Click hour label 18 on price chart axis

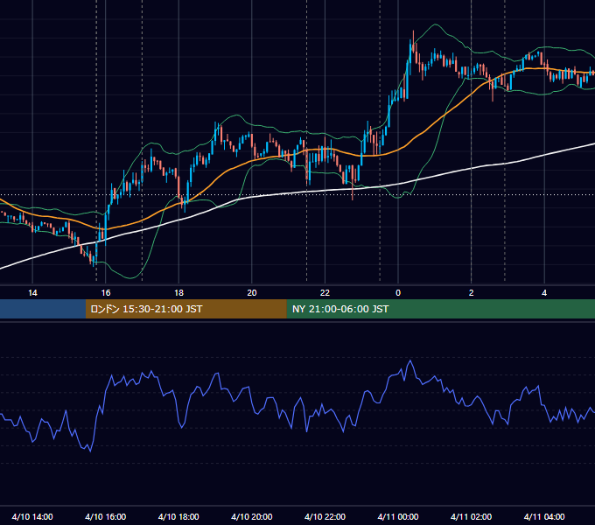coord(178,293)
